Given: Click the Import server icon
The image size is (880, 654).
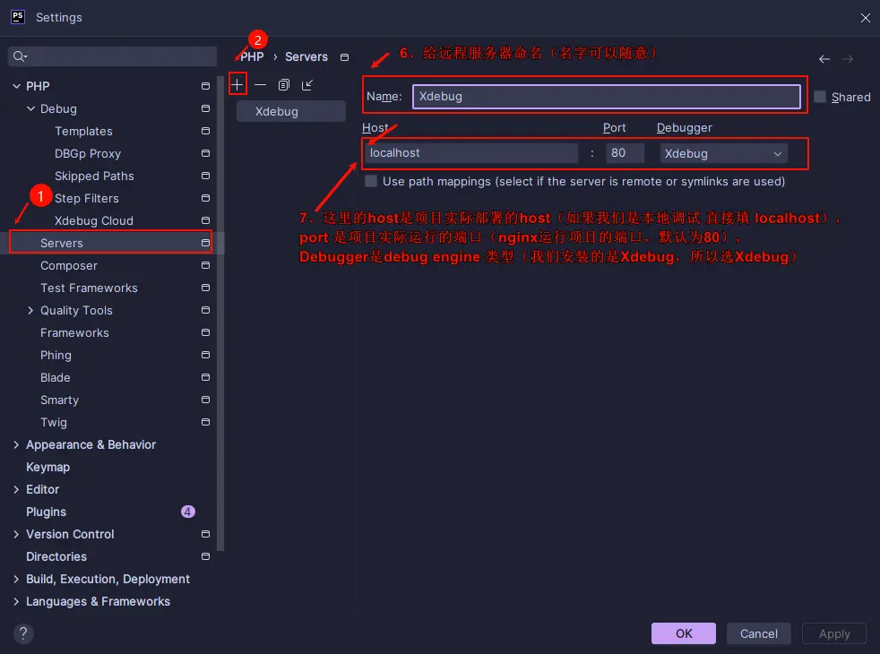Looking at the screenshot, I should (307, 85).
